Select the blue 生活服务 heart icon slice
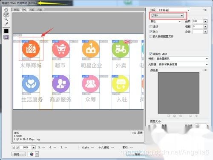Screen dimensions: 213x160 tap(31, 84)
